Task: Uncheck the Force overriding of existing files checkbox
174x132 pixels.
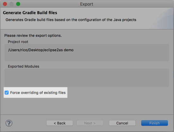Action: point(7,93)
